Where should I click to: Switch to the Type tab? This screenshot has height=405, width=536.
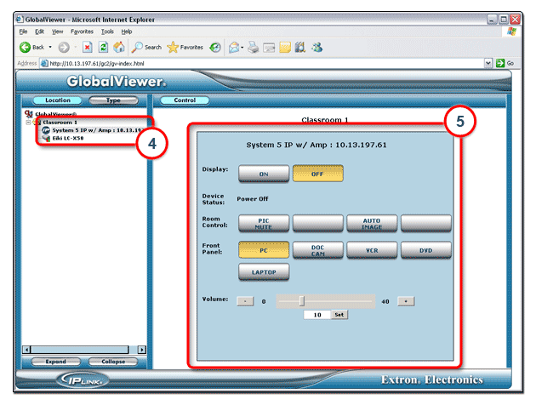pos(114,100)
